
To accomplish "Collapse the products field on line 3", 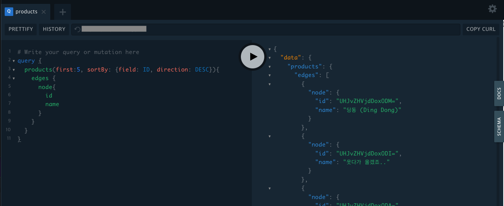I will 14,70.
